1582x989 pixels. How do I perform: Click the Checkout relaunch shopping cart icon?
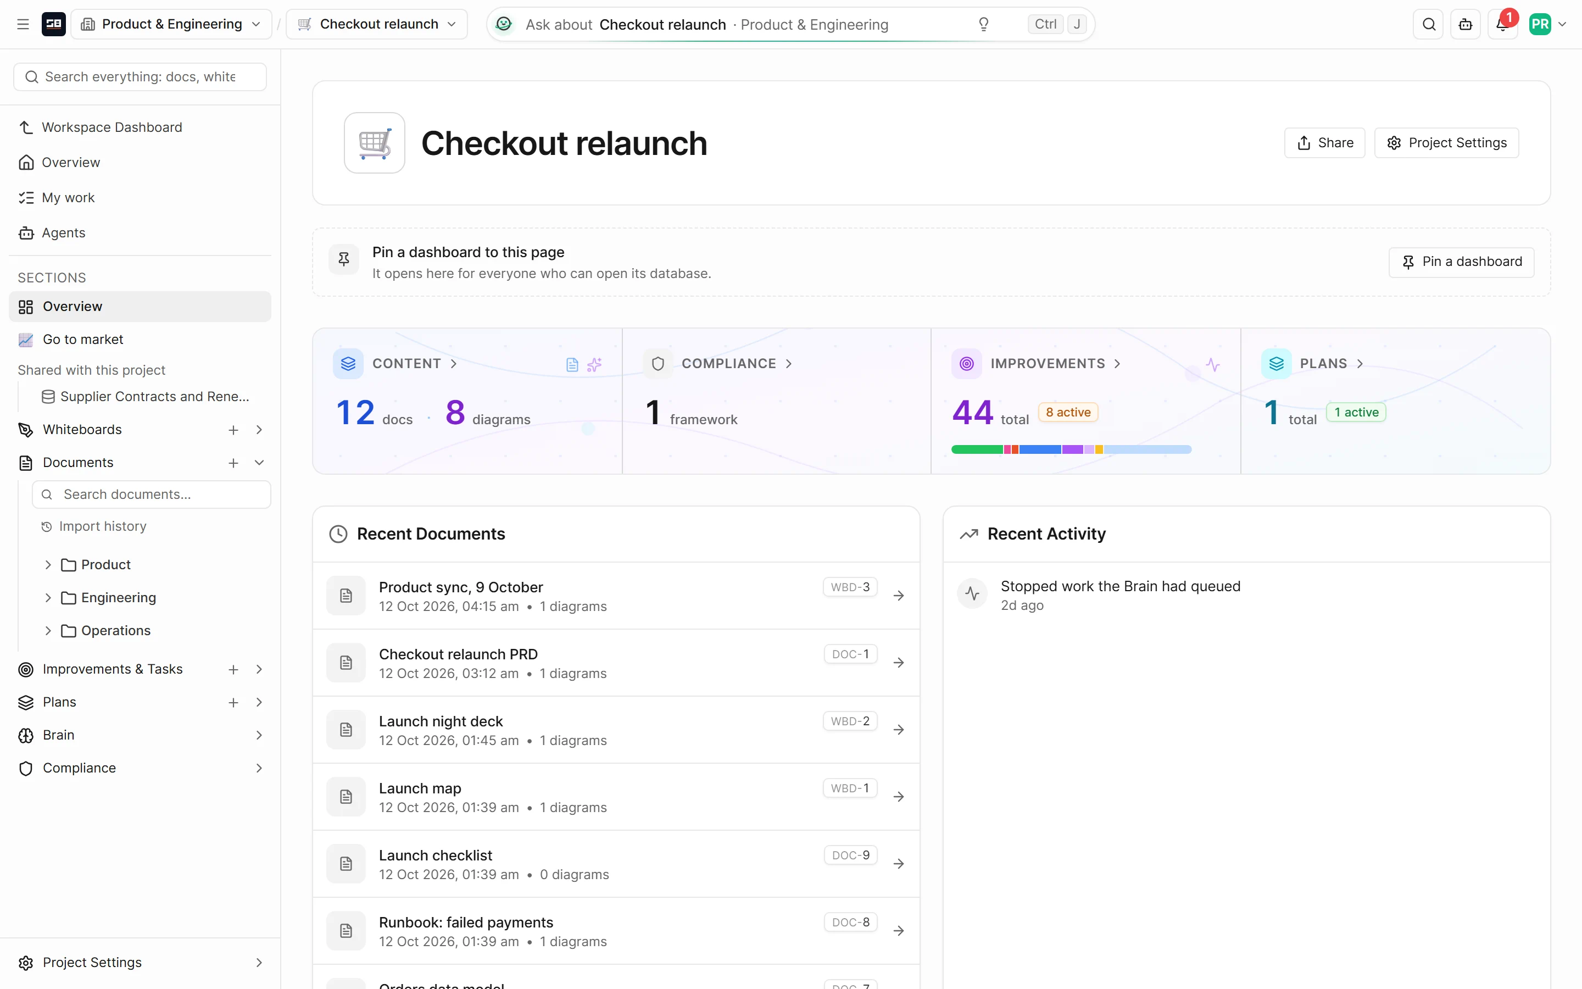coord(375,143)
